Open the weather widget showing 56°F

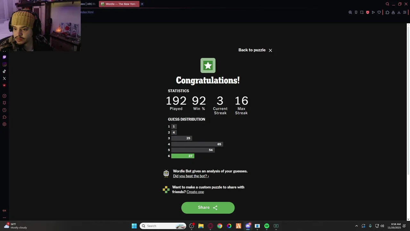click(15, 226)
